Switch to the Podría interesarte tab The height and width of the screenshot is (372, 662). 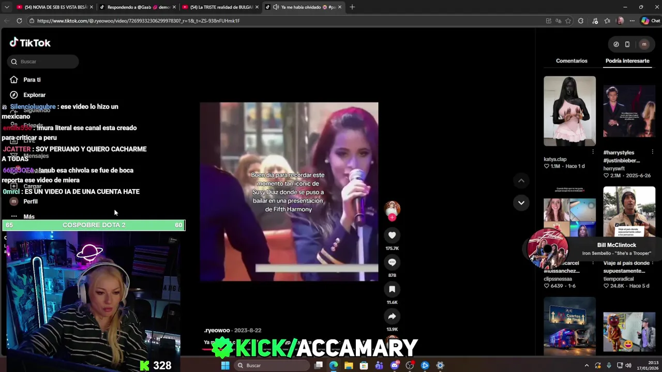coord(627,61)
